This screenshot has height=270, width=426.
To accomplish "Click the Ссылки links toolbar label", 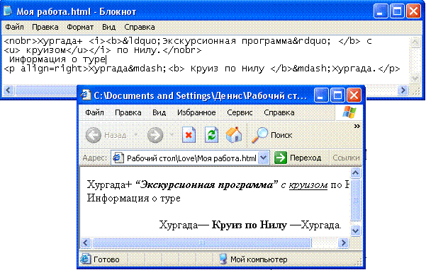I will tap(346, 158).
